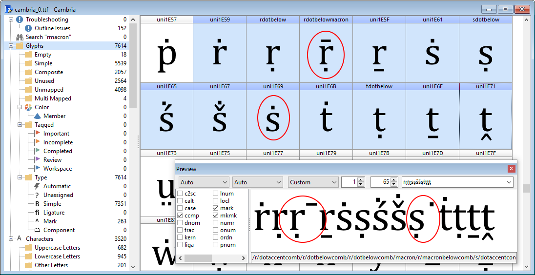Collapse the Troubleshooting tree node
Image resolution: width=535 pixels, height=275 pixels.
click(x=11, y=20)
